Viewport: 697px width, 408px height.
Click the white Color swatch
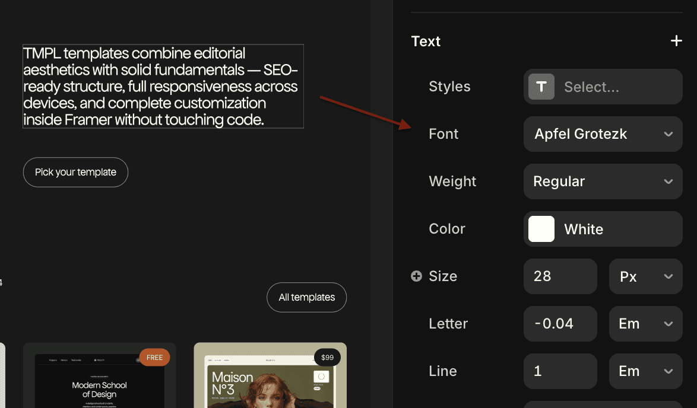tap(541, 229)
